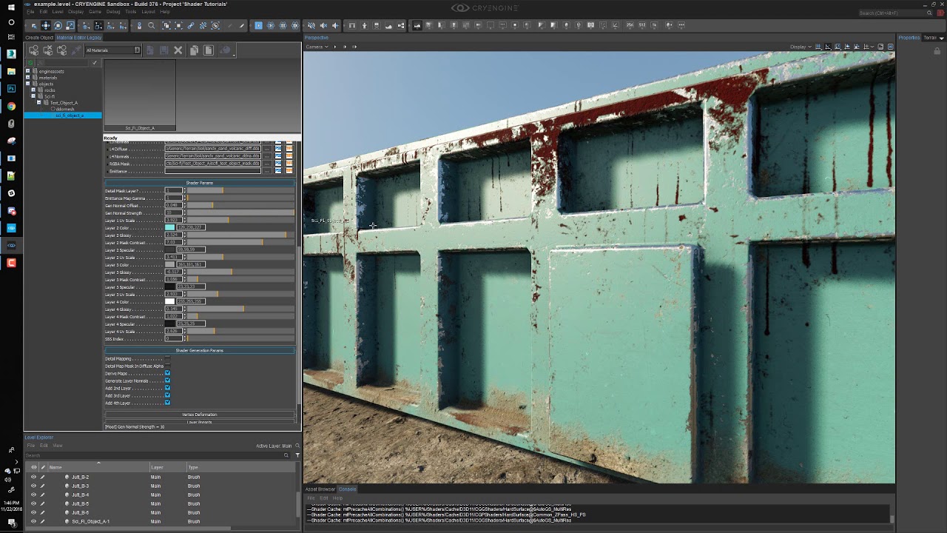Screen dimensions: 947x533
Task: Toggle the Detail Mapping checkbox
Action: point(167,359)
